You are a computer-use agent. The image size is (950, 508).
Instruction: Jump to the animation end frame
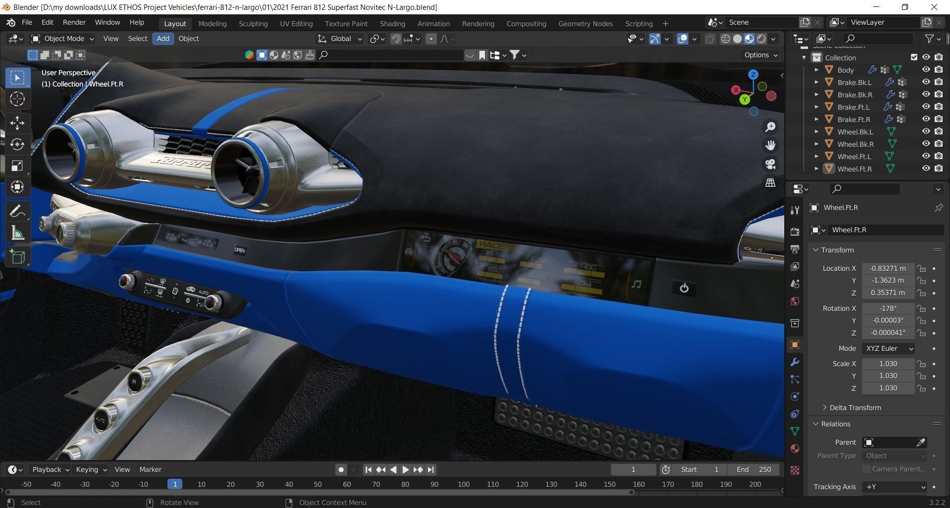(430, 470)
